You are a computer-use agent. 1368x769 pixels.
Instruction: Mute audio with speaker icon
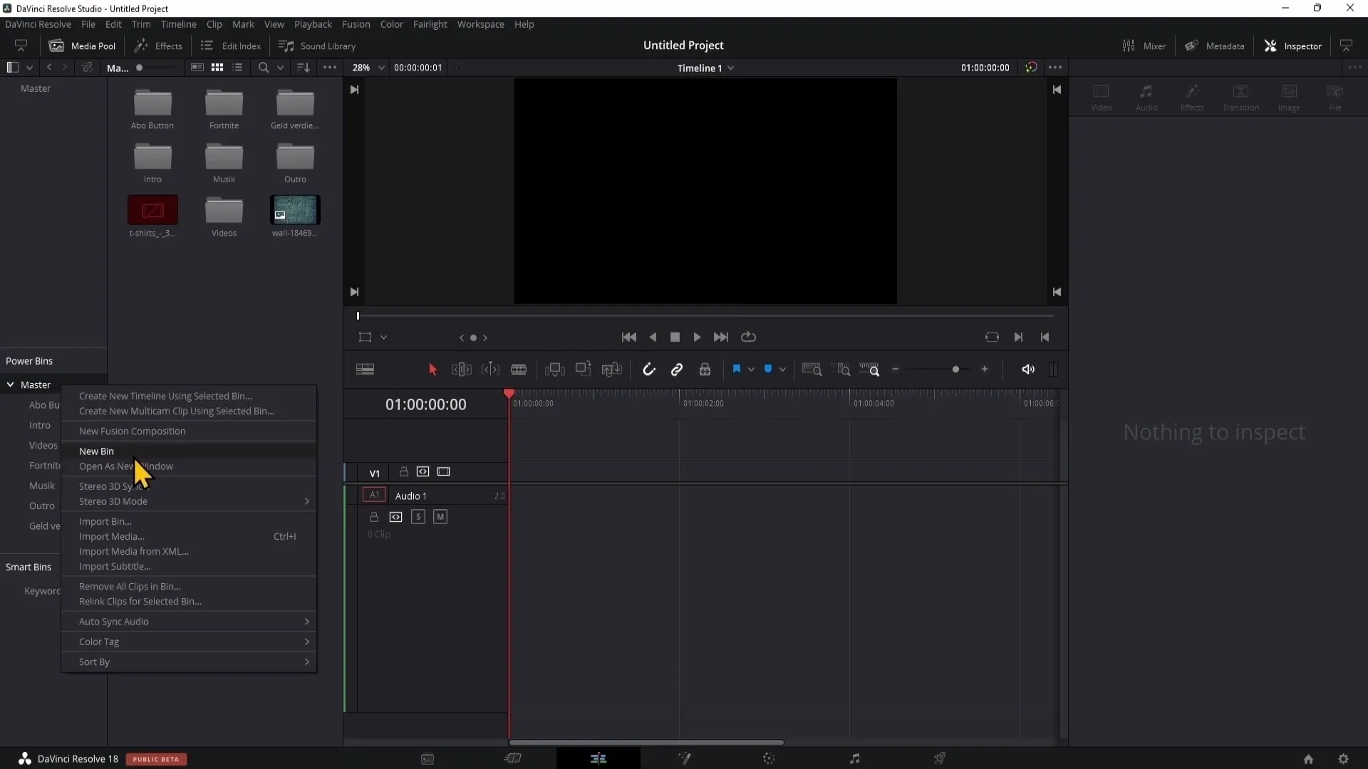coord(1028,369)
